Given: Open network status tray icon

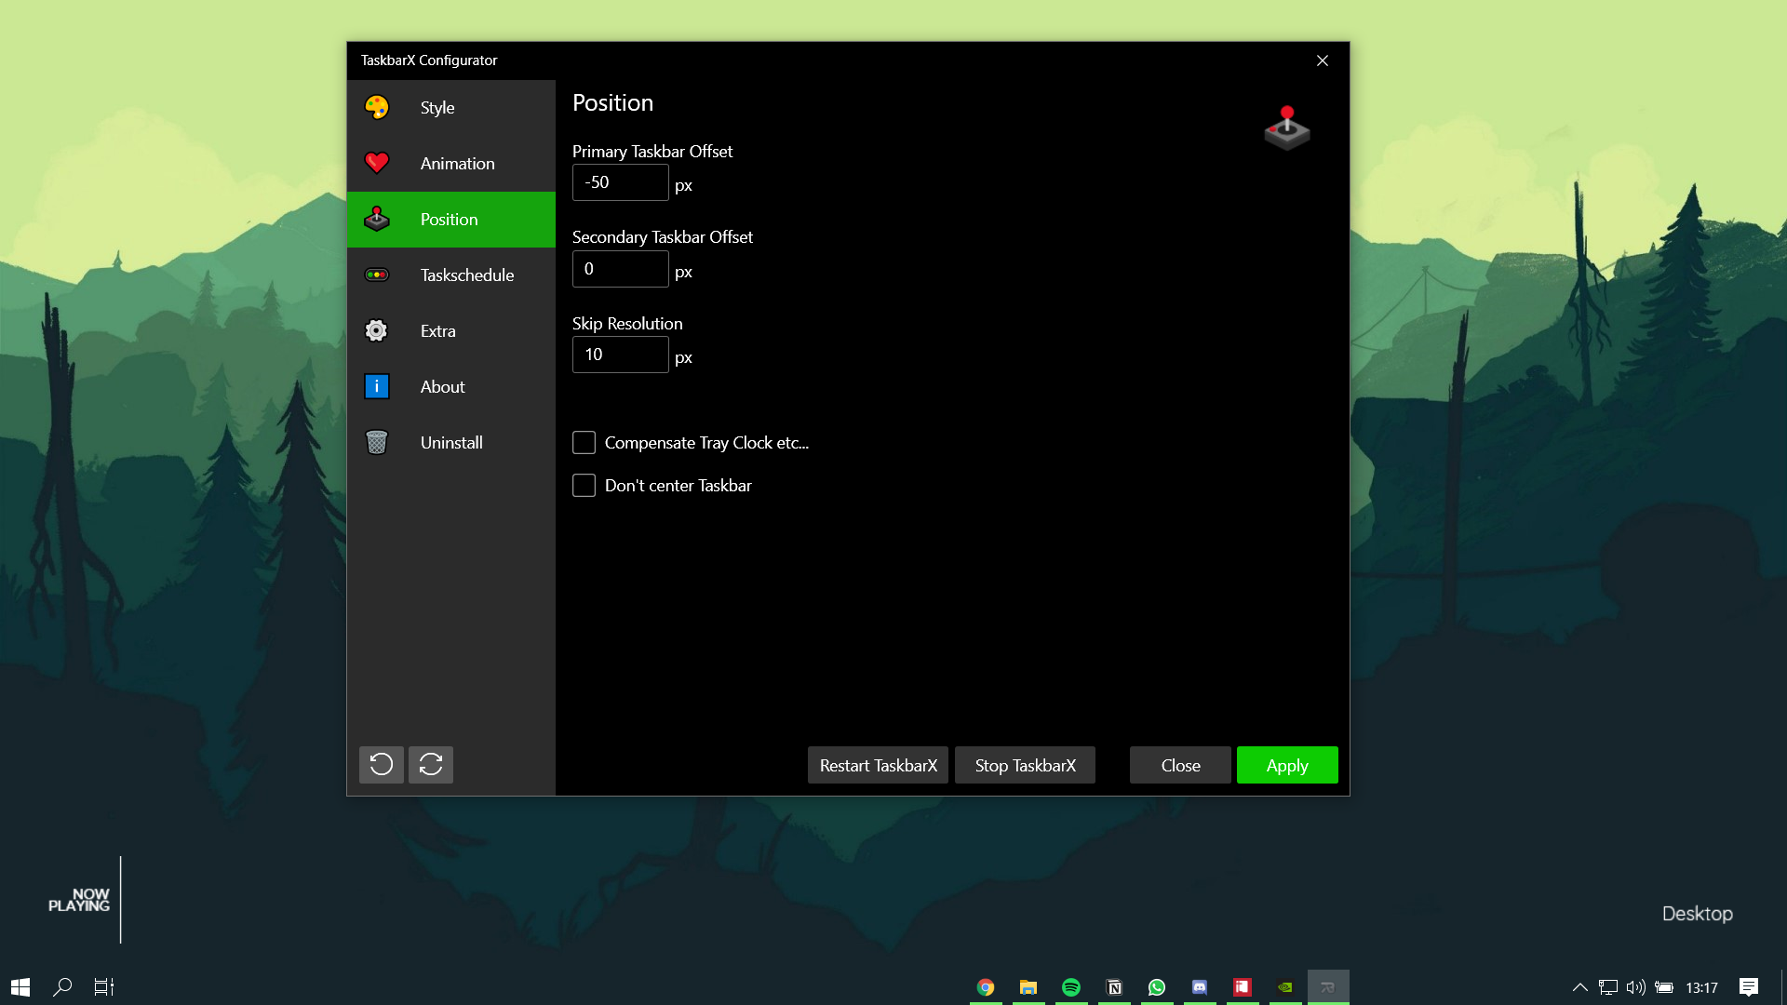Looking at the screenshot, I should tap(1608, 987).
